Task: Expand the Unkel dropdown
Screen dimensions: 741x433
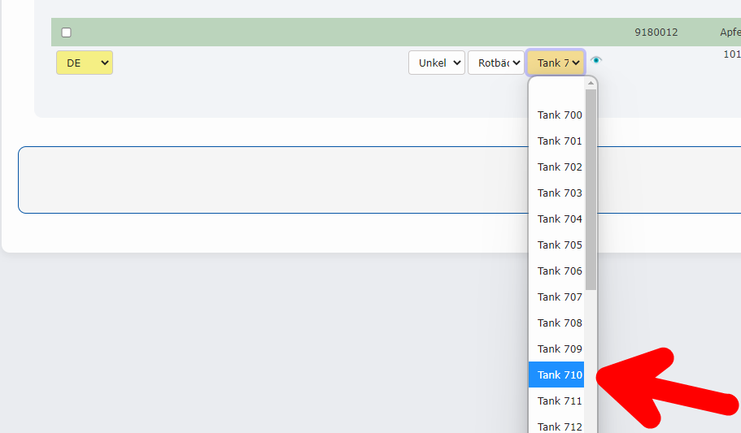Action: [x=437, y=63]
